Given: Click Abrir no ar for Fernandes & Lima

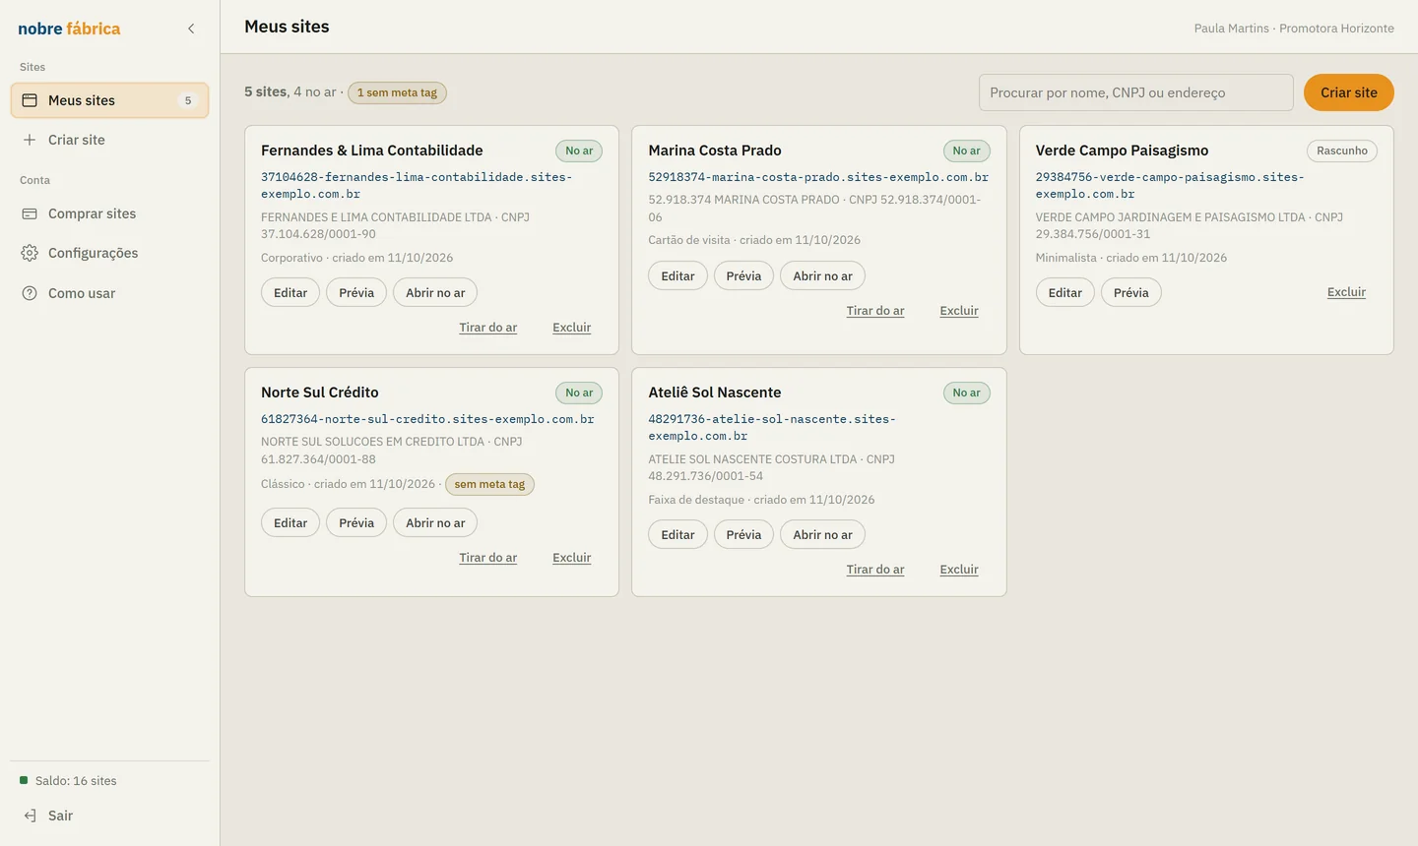Looking at the screenshot, I should coord(435,293).
